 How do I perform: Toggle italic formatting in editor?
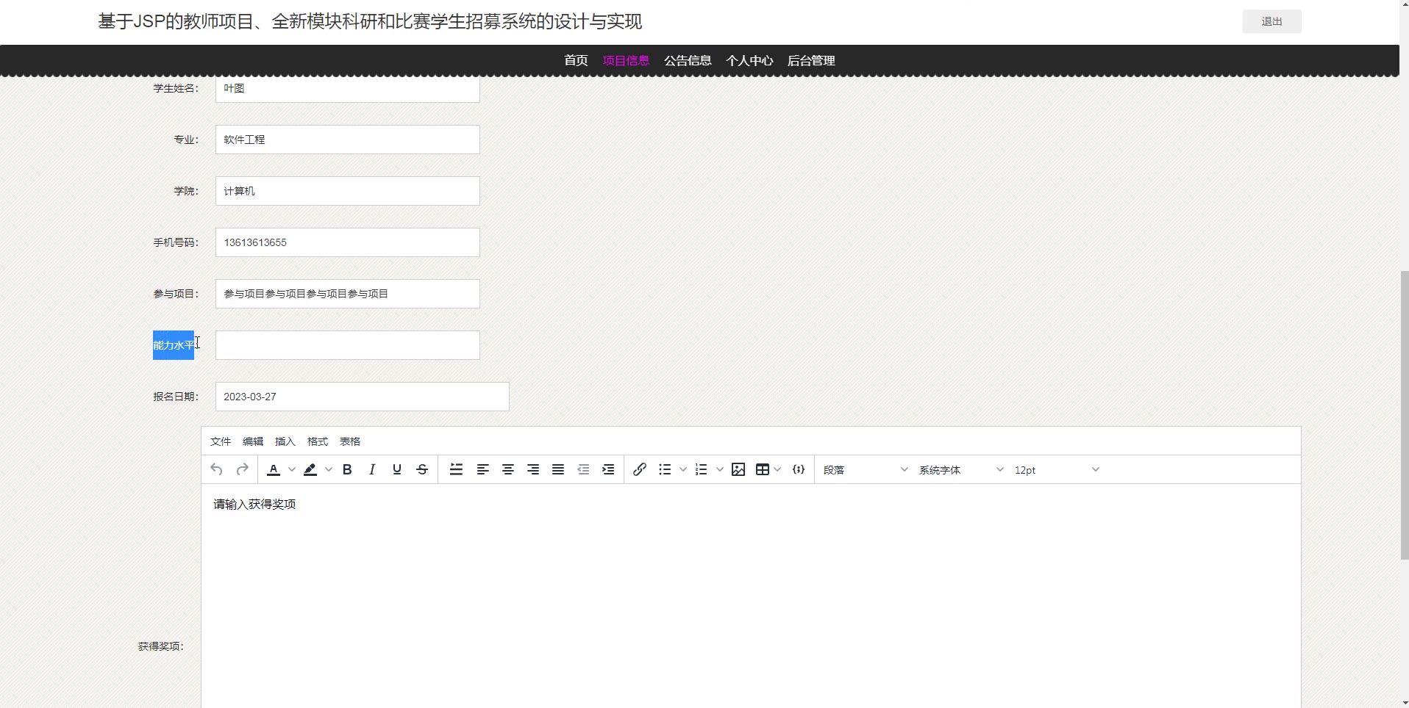click(372, 470)
